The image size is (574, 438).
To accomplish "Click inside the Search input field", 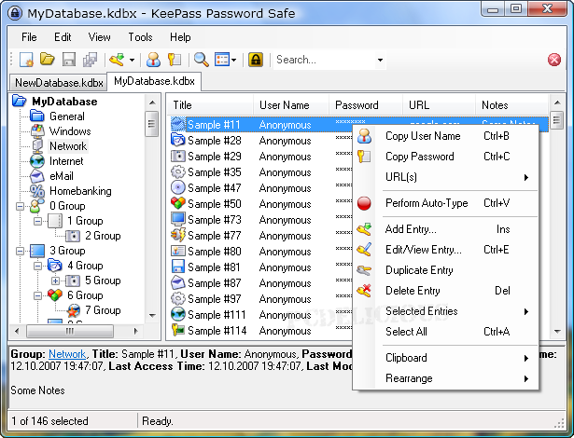I will [x=322, y=60].
